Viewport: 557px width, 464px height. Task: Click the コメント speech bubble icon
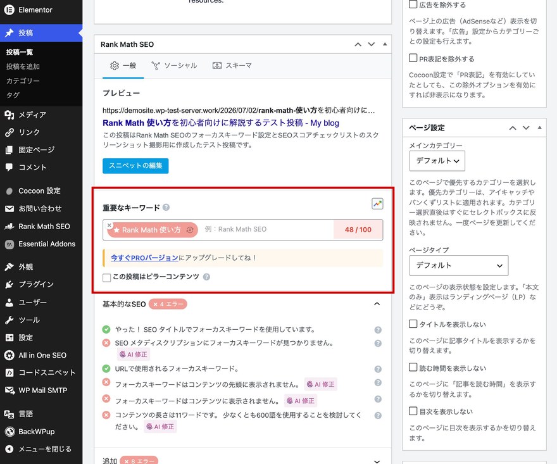pos(9,167)
